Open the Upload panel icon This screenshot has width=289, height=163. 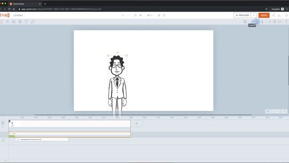[x=1, y=22]
